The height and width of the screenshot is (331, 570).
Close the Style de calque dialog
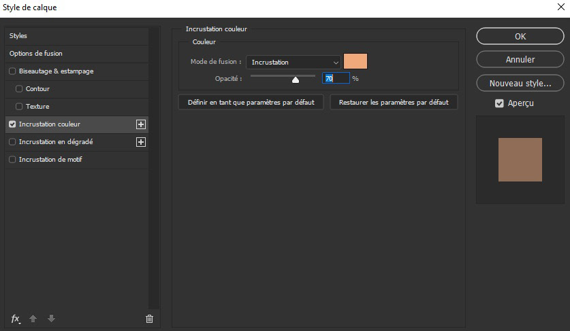(x=561, y=7)
